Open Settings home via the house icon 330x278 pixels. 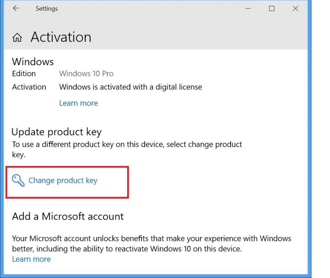(x=17, y=37)
